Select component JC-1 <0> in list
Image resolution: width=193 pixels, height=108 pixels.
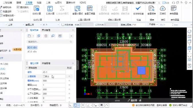(x=32, y=47)
